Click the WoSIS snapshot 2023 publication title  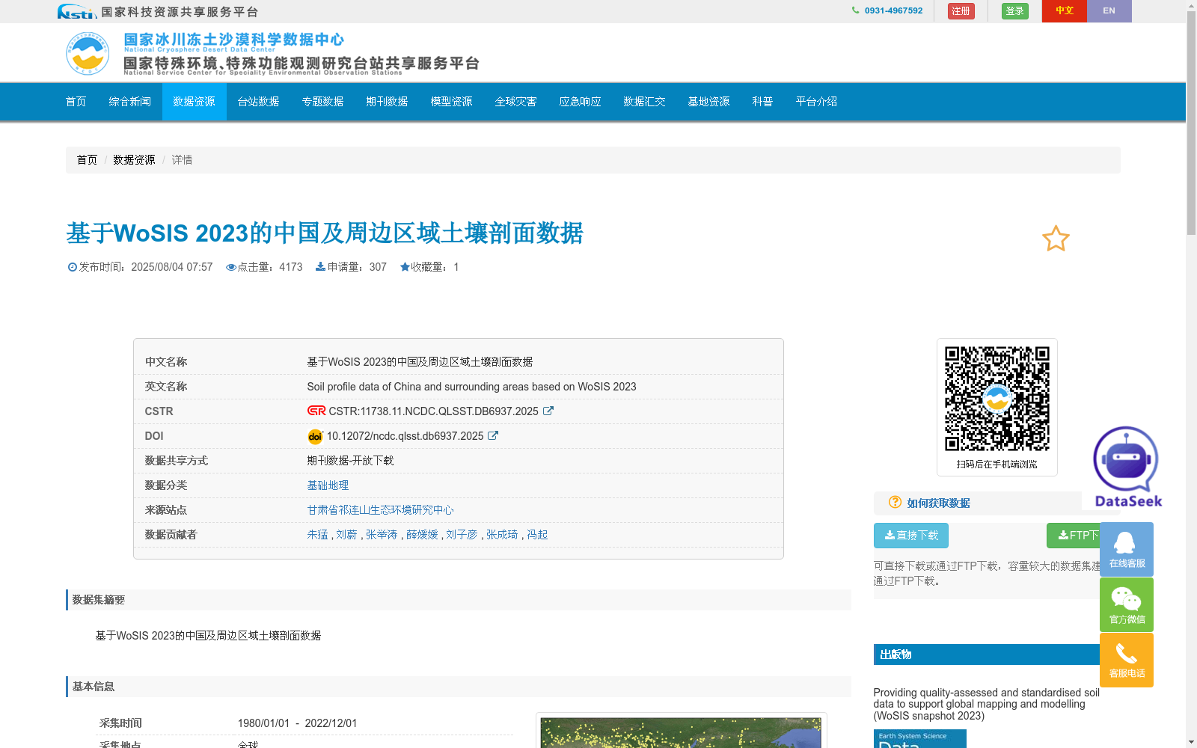[986, 704]
